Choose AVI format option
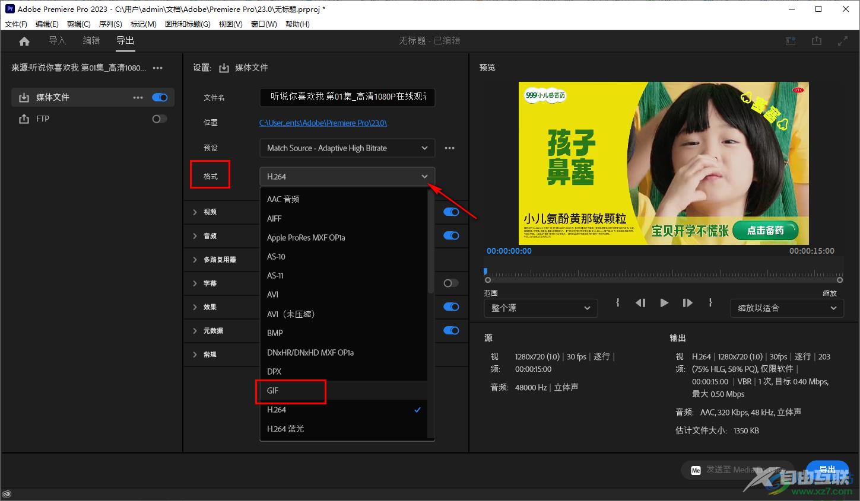 (x=344, y=295)
